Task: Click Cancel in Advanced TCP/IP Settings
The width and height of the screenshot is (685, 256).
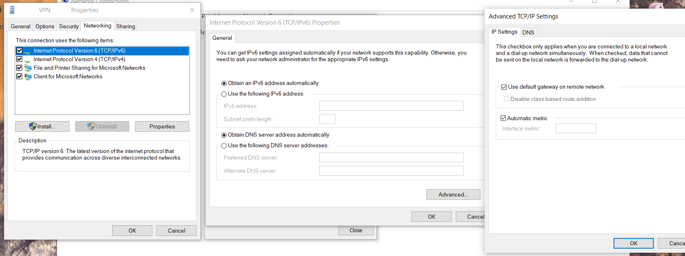Action: click(672, 243)
